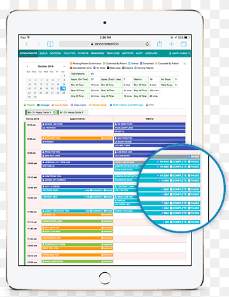The image size is (229, 297).
Task: Open the Templates menu tab
Action: tap(113, 54)
